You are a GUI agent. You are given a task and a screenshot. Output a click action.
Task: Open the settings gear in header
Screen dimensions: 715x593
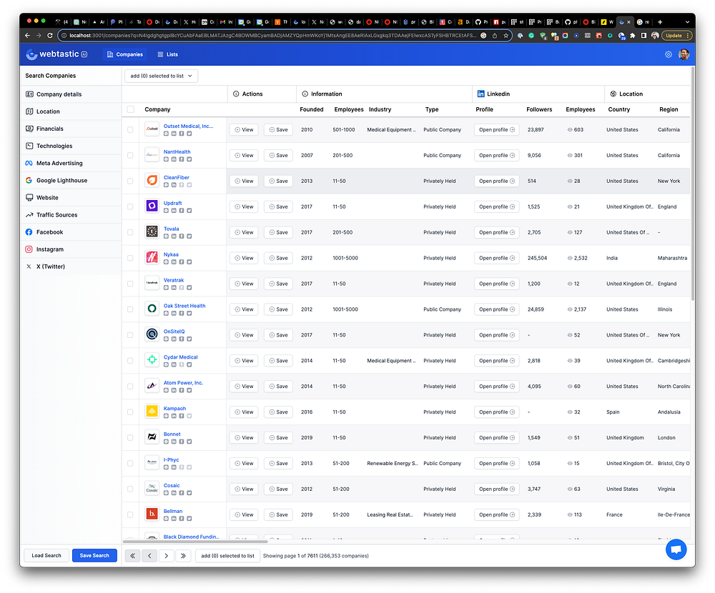coord(668,54)
